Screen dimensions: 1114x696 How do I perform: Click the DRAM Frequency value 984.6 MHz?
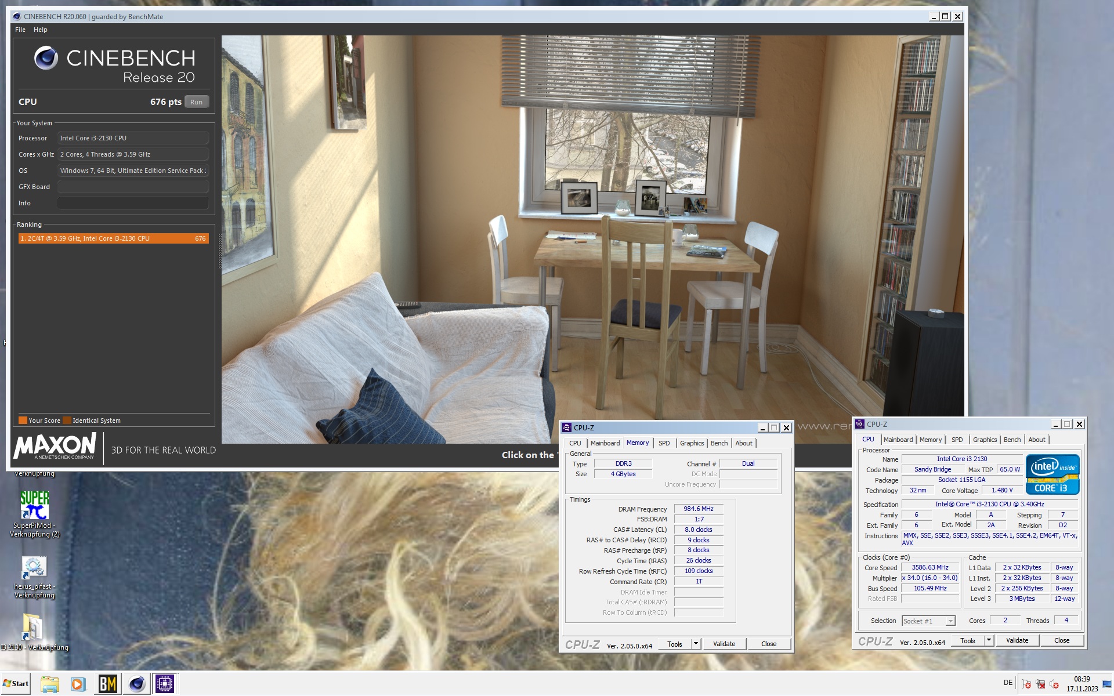pyautogui.click(x=699, y=509)
